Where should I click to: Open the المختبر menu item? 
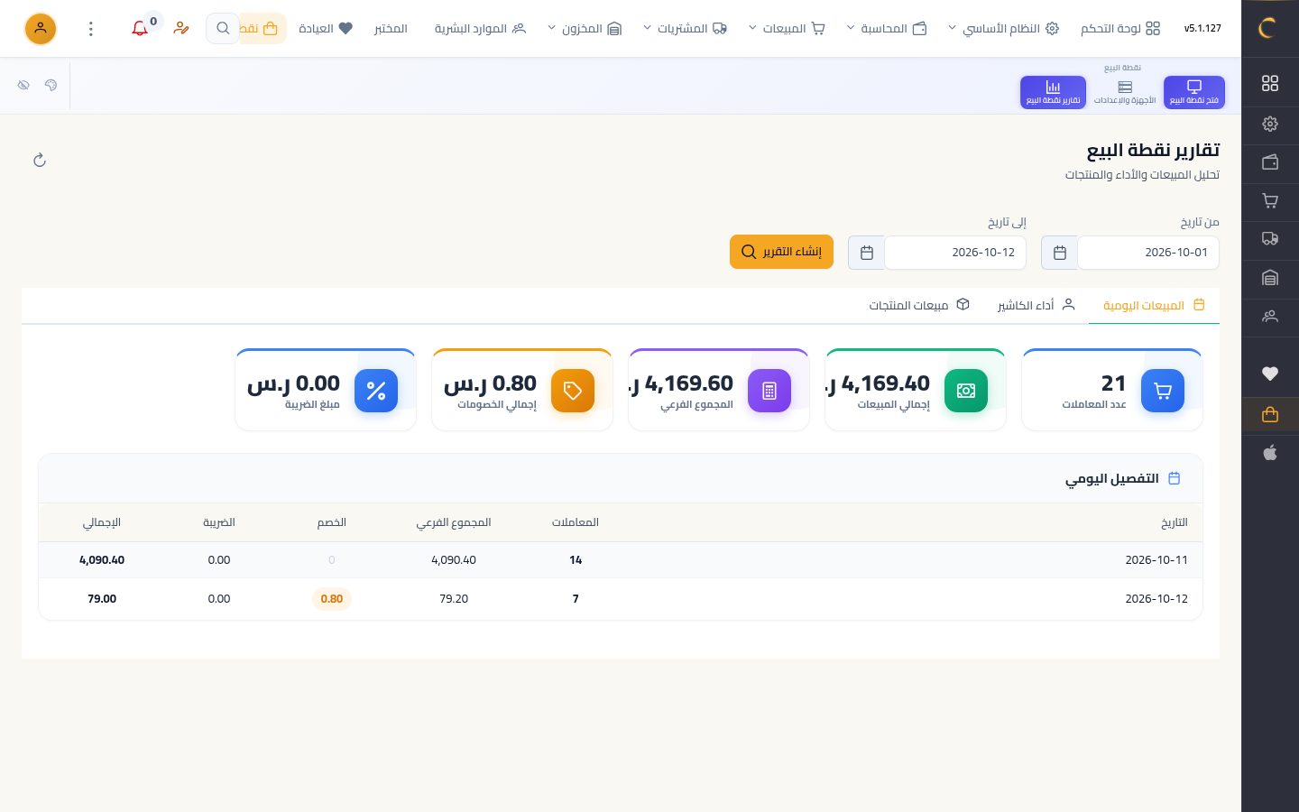pyautogui.click(x=391, y=29)
